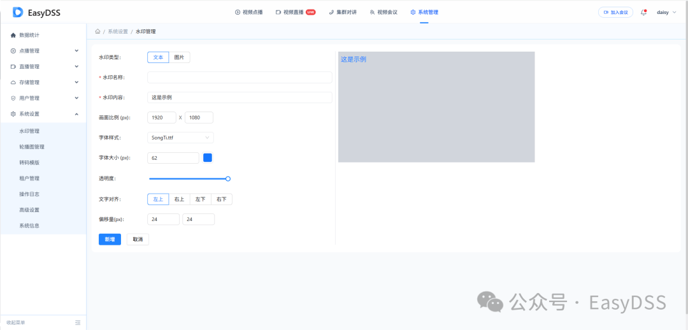Open the 字体样式 SongTi.ttf dropdown
Image resolution: width=688 pixels, height=330 pixels.
coord(180,138)
